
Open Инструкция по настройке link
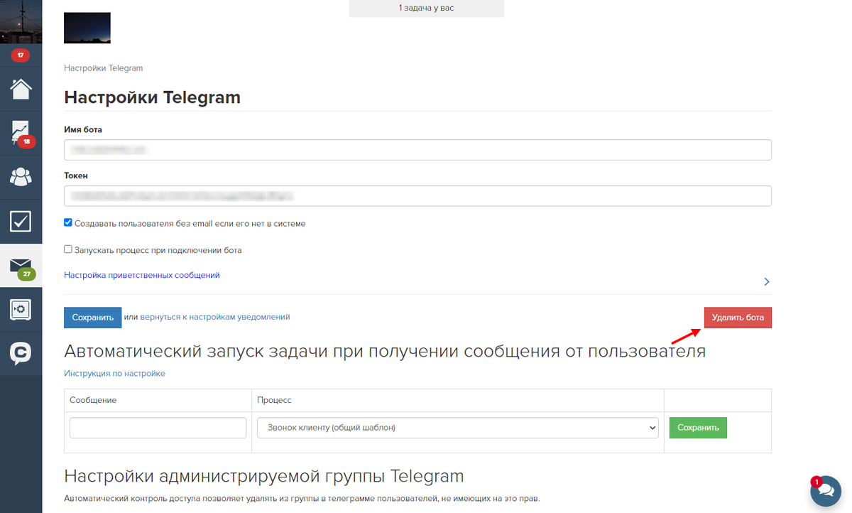114,373
